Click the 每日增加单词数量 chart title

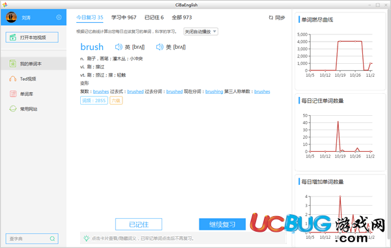click(323, 182)
